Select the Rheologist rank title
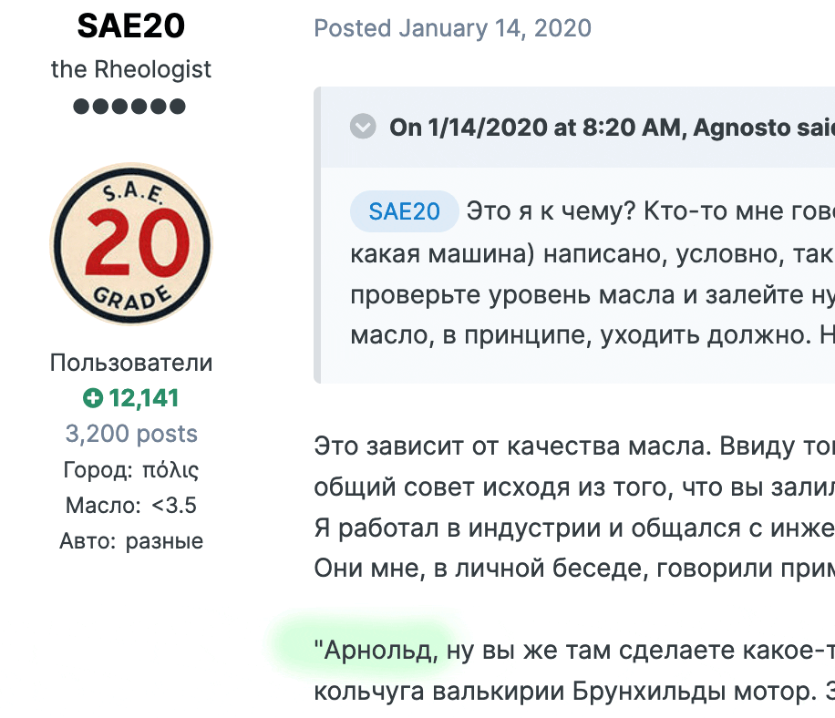This screenshot has height=718, width=835. tap(131, 69)
